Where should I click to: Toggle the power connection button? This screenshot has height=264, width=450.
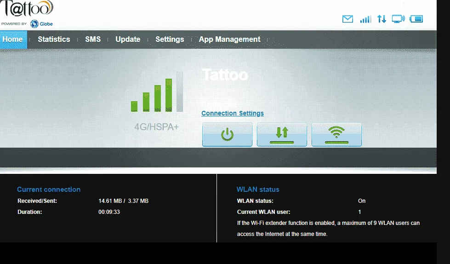tap(227, 134)
